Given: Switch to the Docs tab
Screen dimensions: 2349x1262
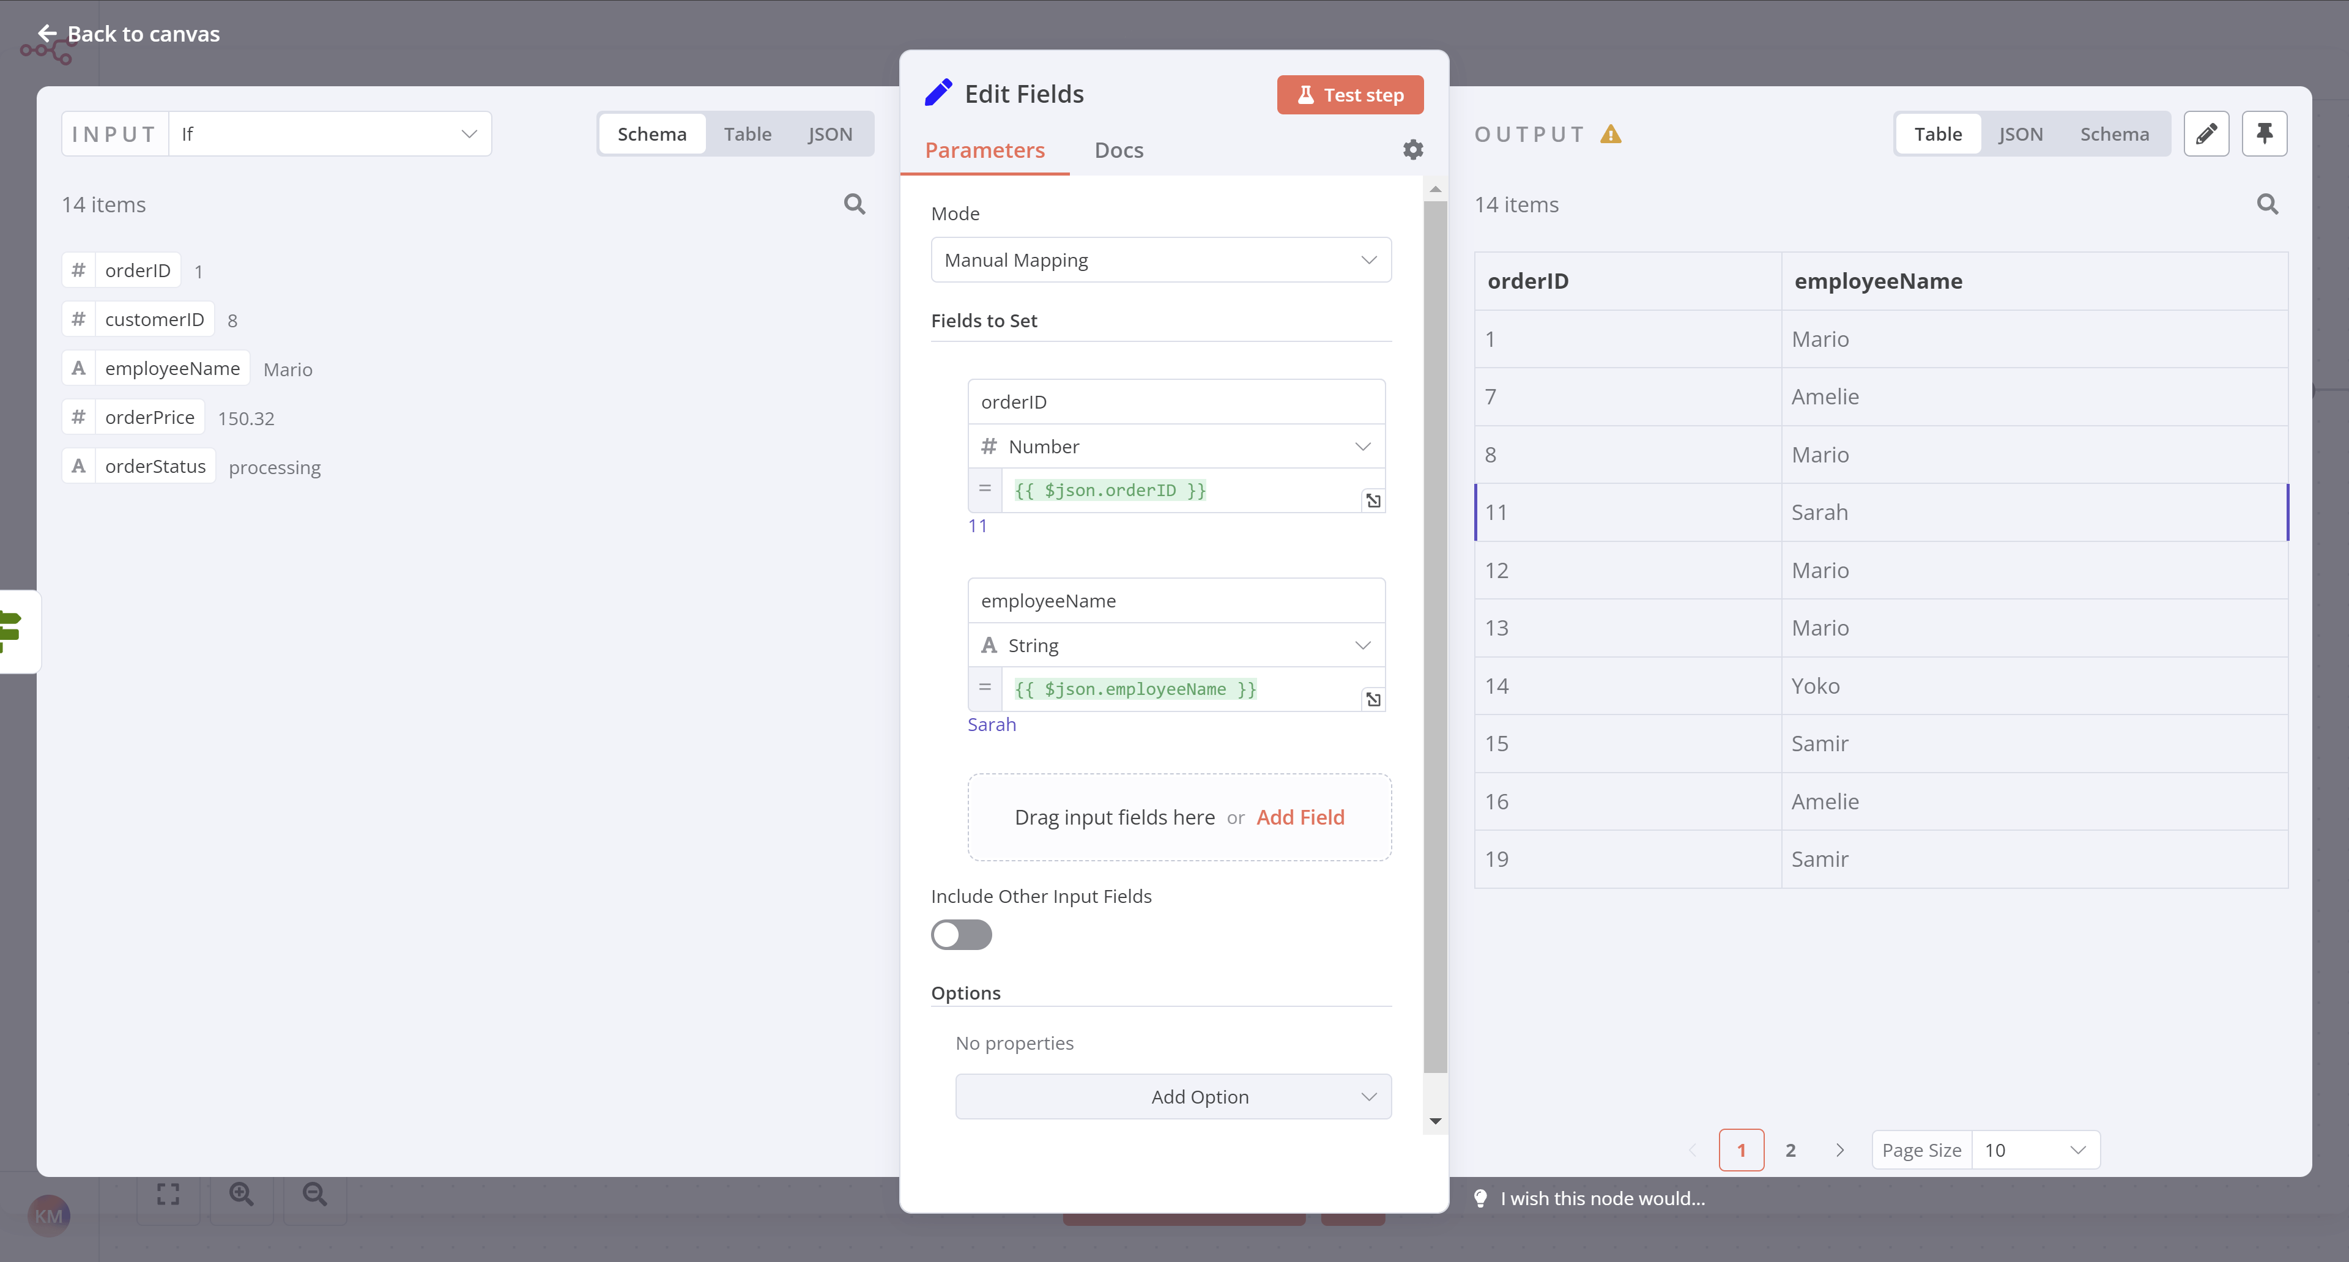Looking at the screenshot, I should coord(1118,149).
